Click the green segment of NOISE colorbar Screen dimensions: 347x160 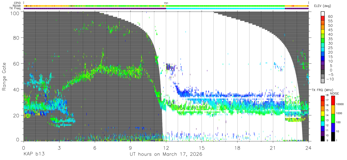coord(333,118)
